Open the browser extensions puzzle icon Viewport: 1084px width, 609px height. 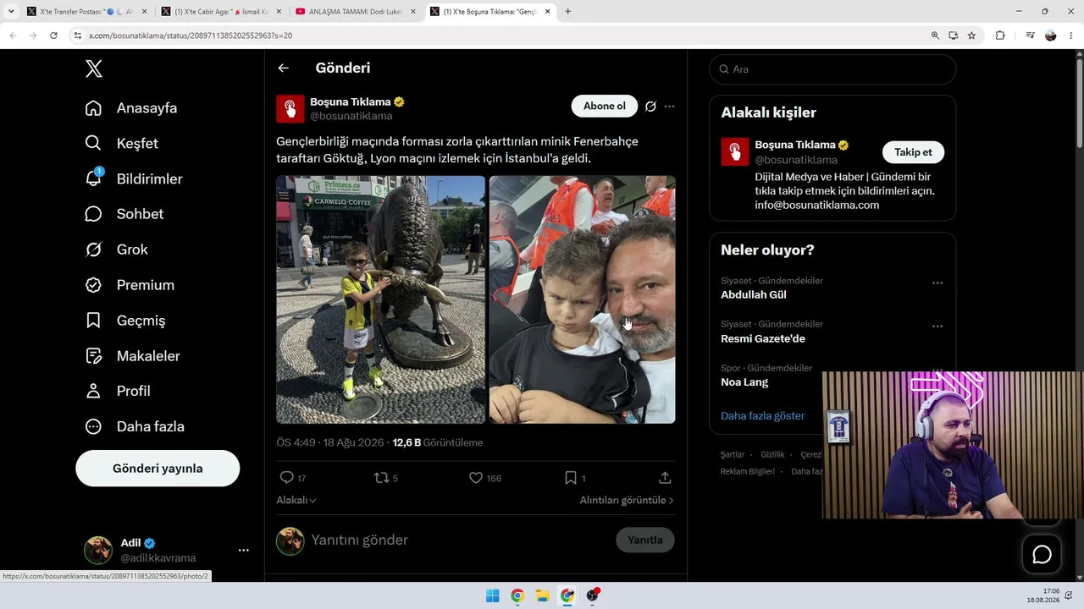pos(1000,36)
